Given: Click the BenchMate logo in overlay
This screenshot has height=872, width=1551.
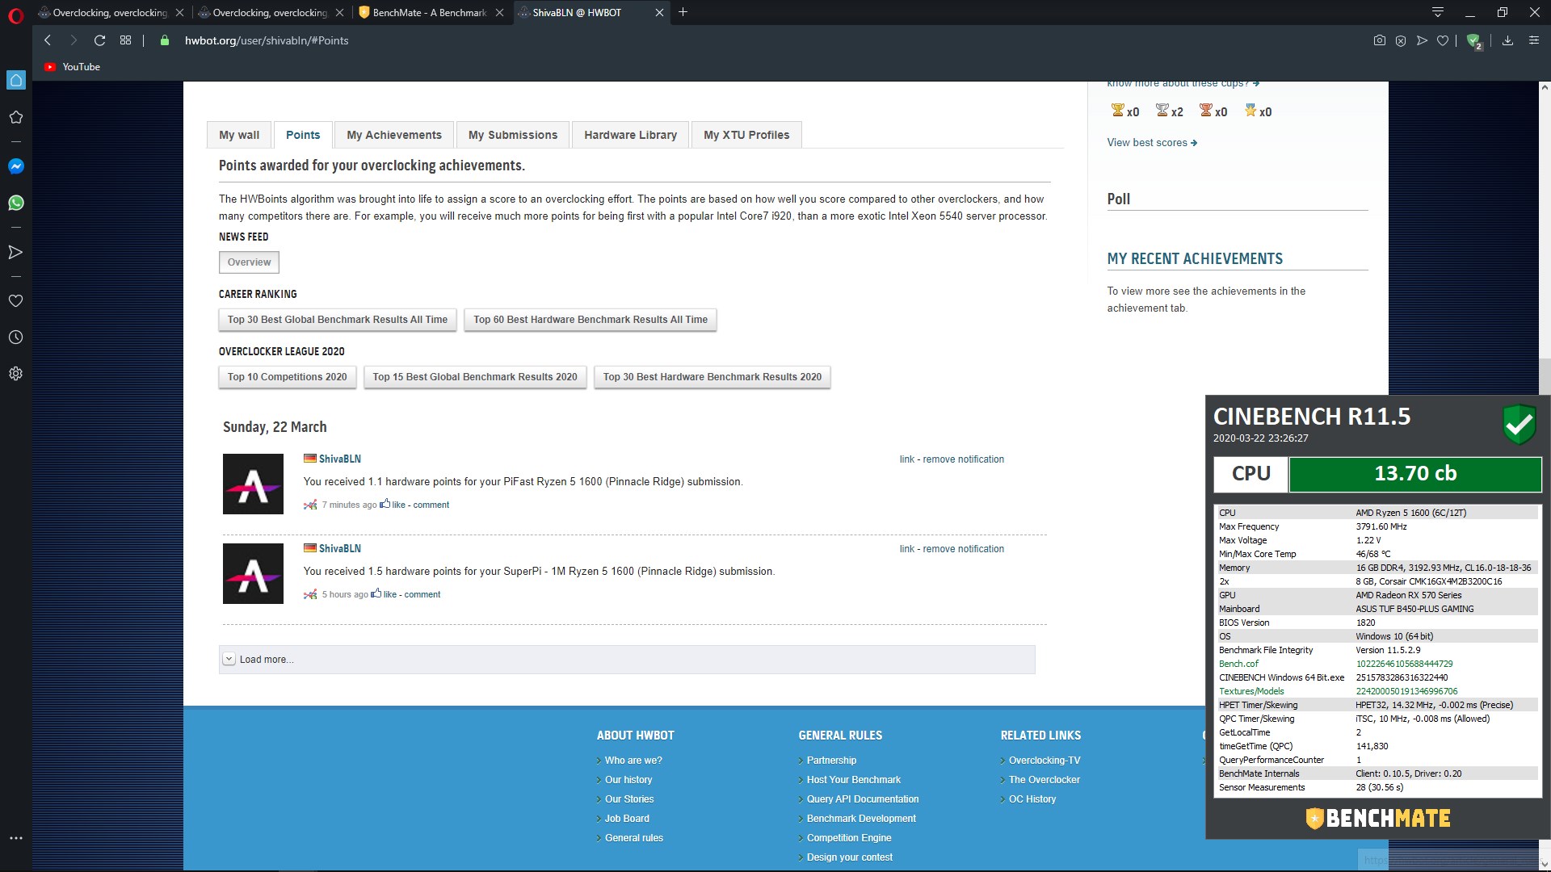Looking at the screenshot, I should (x=1378, y=818).
